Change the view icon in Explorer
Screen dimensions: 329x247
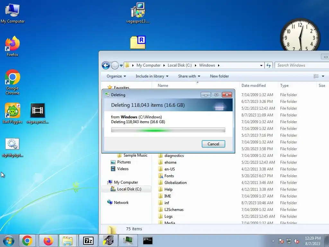[x=316, y=76]
